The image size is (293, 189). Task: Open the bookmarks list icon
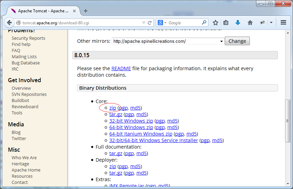226,23
